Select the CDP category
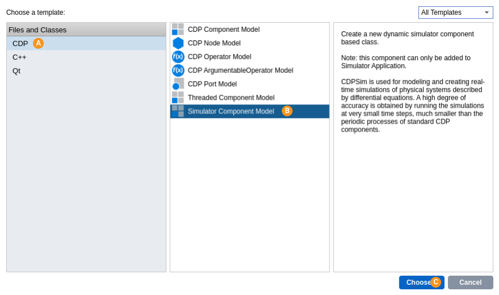 point(20,44)
